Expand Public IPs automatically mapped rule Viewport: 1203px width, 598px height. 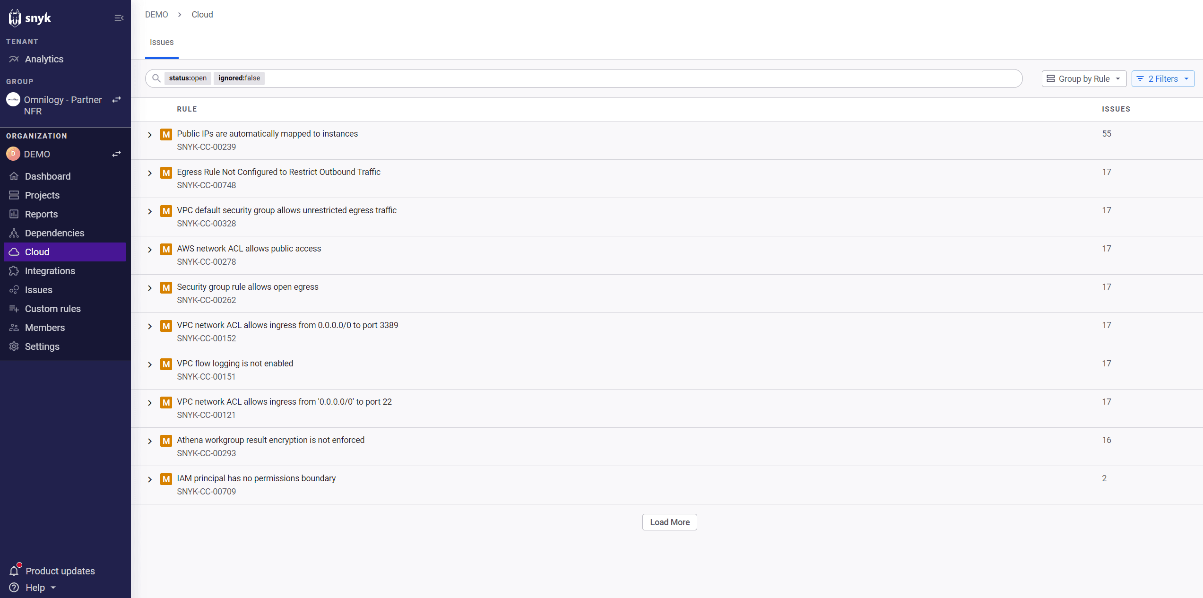click(x=150, y=135)
